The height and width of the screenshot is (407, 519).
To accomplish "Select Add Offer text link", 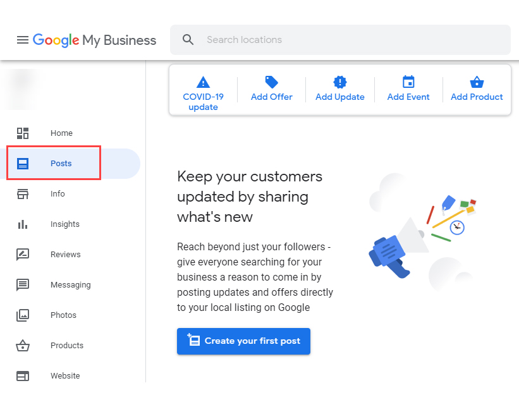I will (x=272, y=97).
